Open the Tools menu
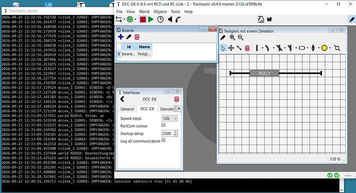Image resolution: width=356 pixels, height=193 pixels. pos(175,11)
